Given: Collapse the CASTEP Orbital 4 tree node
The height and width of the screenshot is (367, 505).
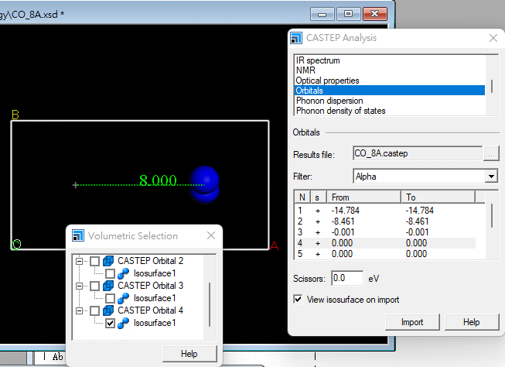Looking at the screenshot, I should [79, 311].
